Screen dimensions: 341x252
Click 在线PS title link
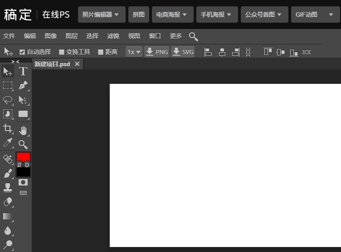tap(56, 15)
